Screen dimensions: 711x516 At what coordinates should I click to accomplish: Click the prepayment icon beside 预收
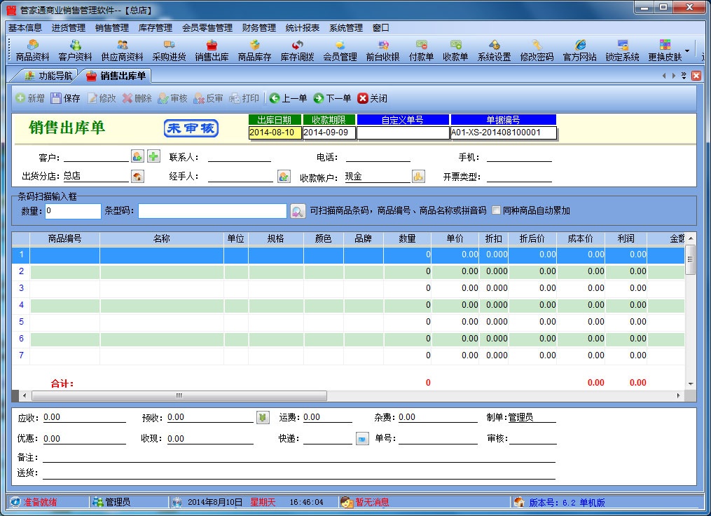(263, 417)
